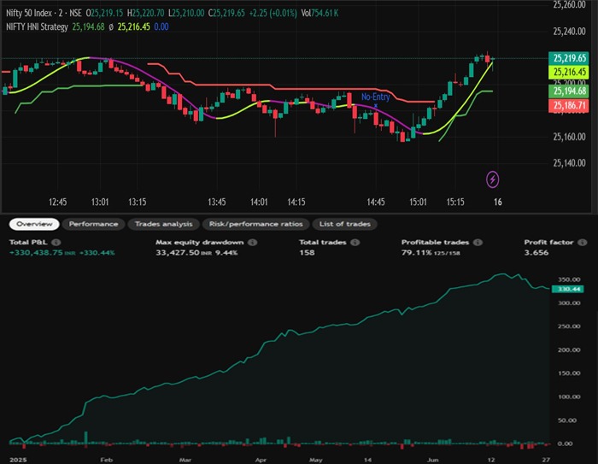598x464 pixels.
Task: Click the purple lightning bolt icon
Action: tap(493, 179)
